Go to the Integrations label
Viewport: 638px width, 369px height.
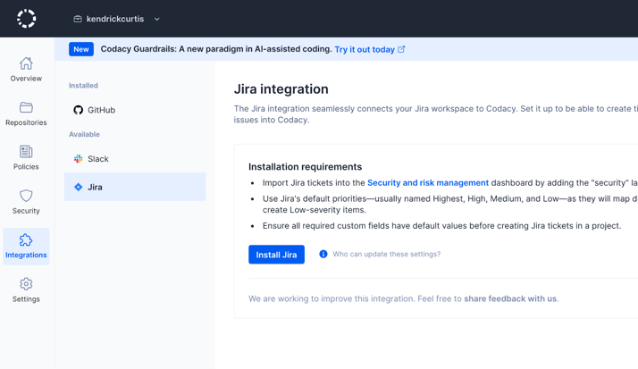tap(26, 256)
